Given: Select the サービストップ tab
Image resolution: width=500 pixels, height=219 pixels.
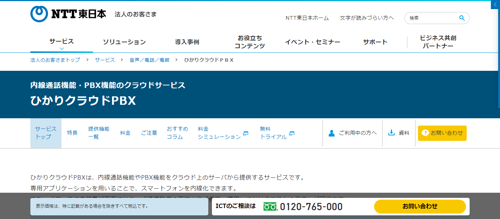Looking at the screenshot, I should point(45,133).
